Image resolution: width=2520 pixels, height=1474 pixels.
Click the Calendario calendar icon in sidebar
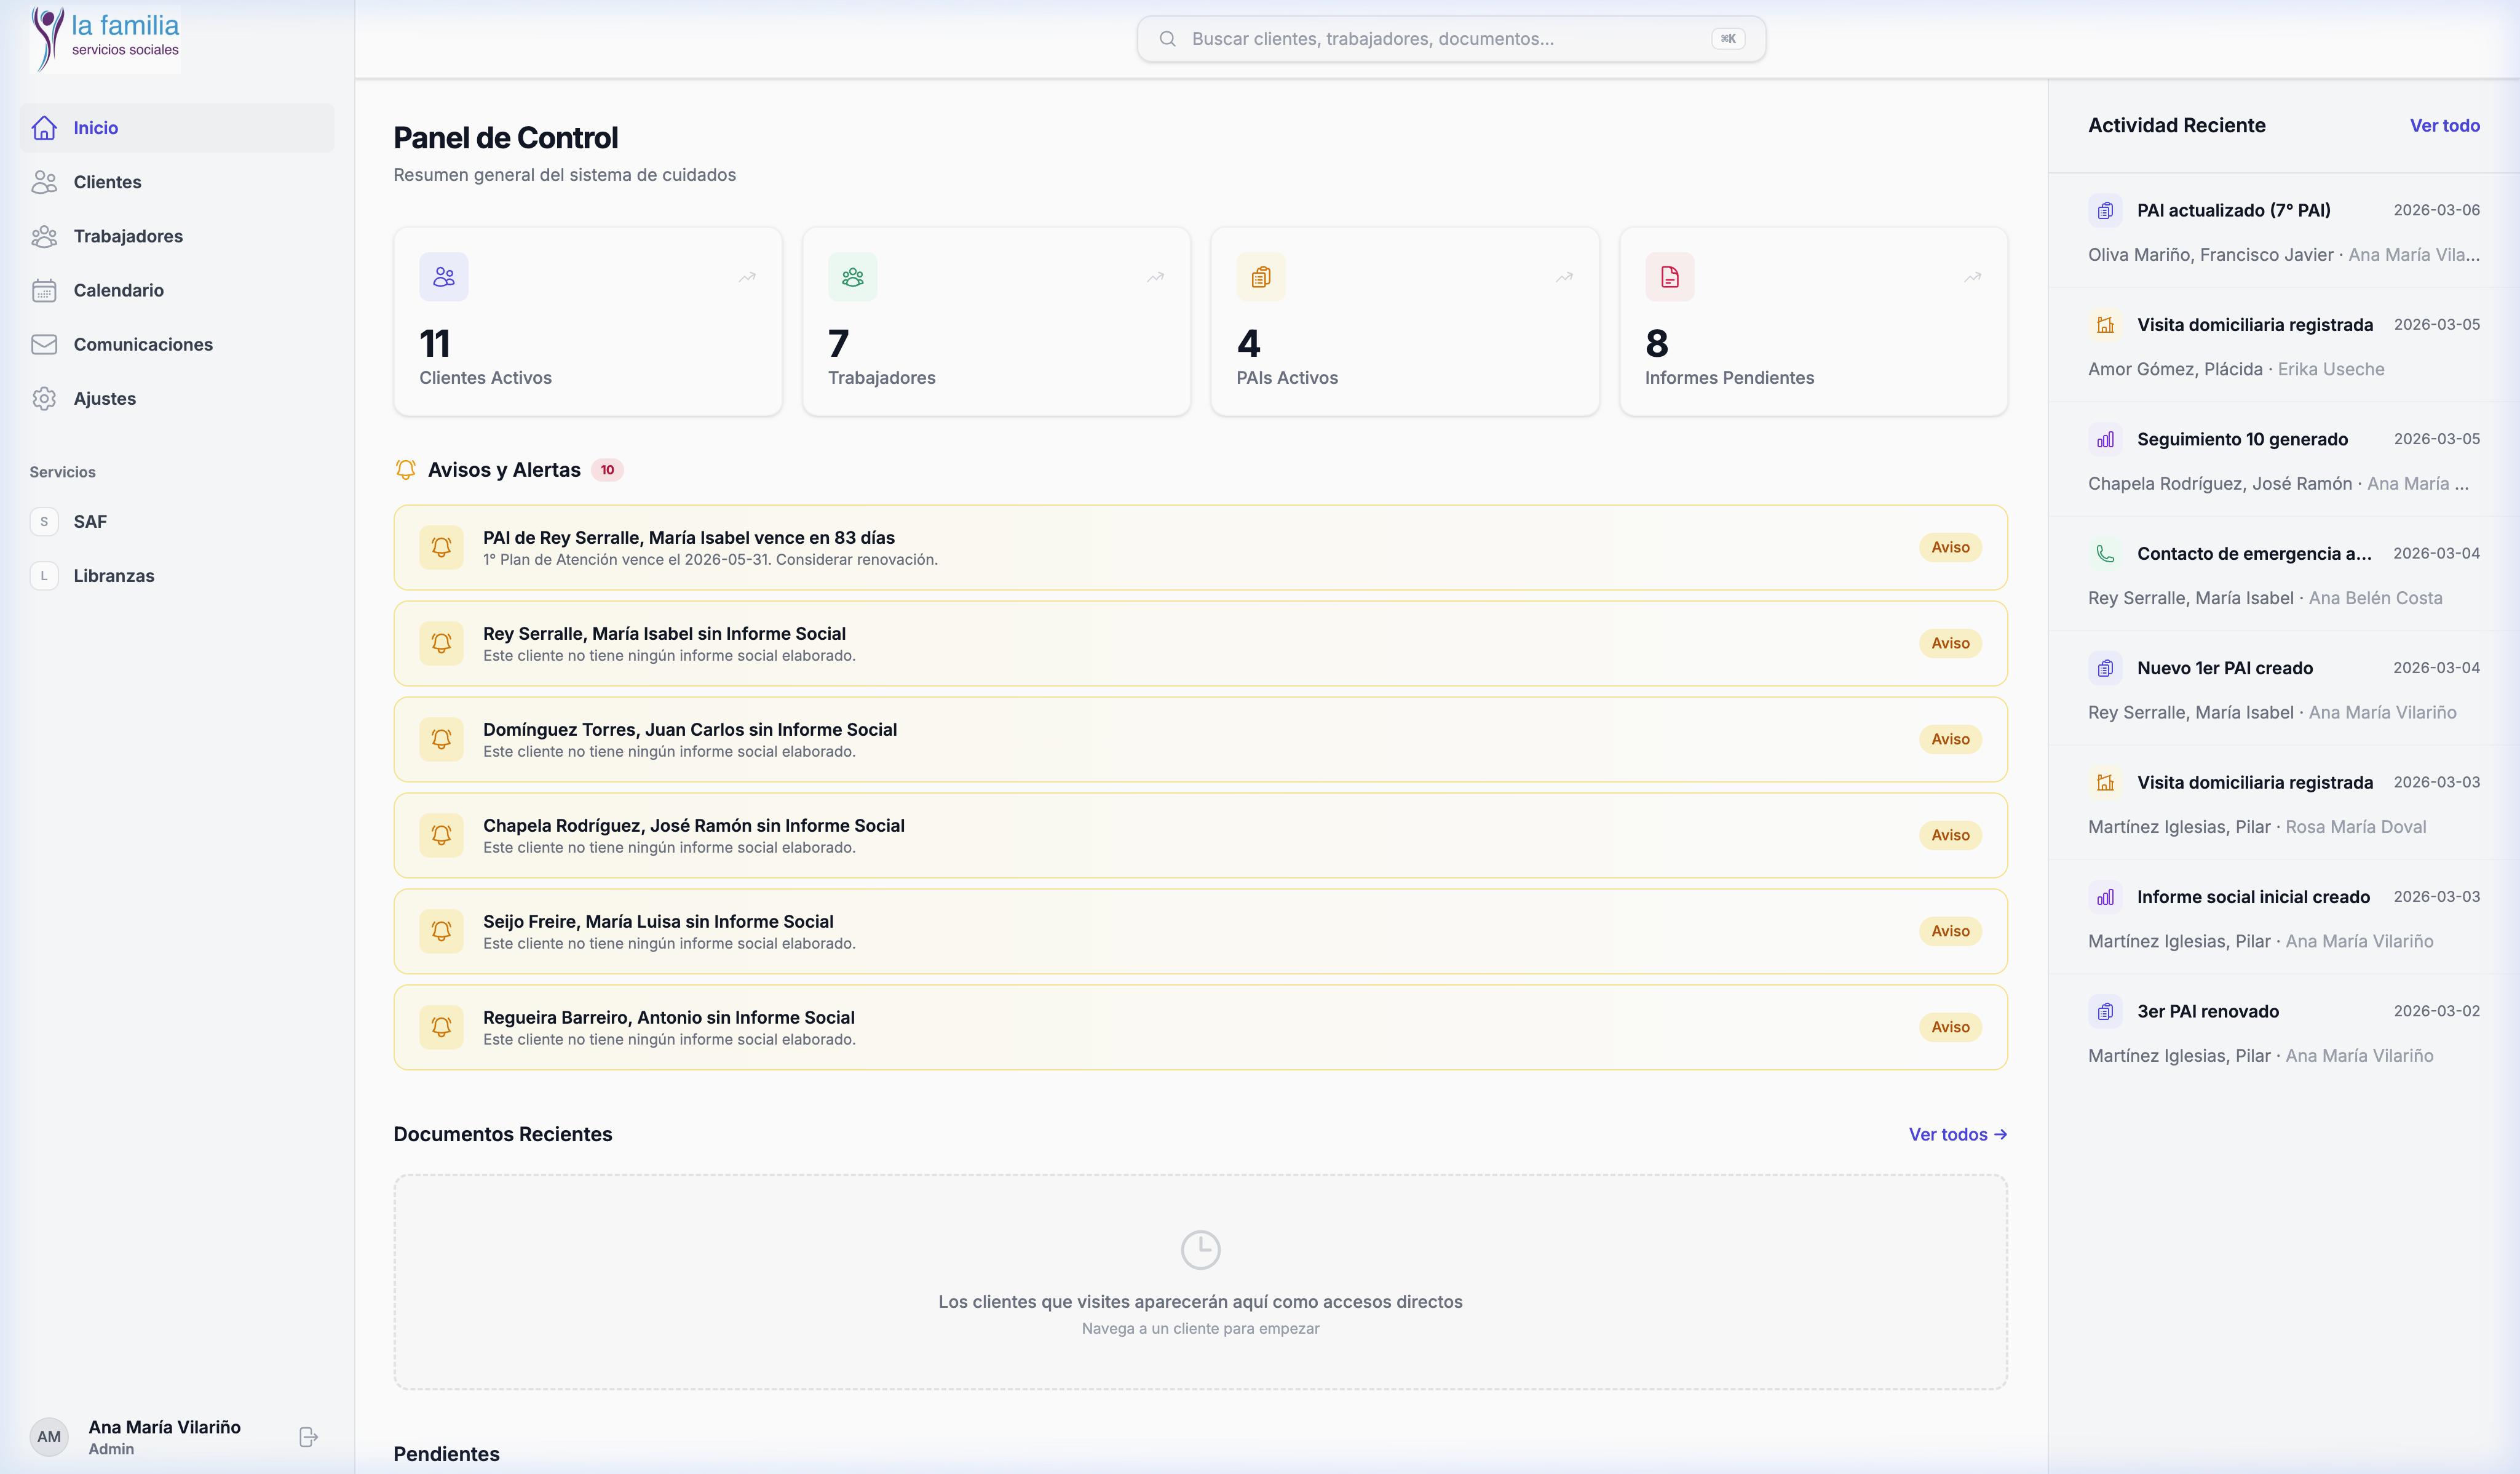pos(44,290)
